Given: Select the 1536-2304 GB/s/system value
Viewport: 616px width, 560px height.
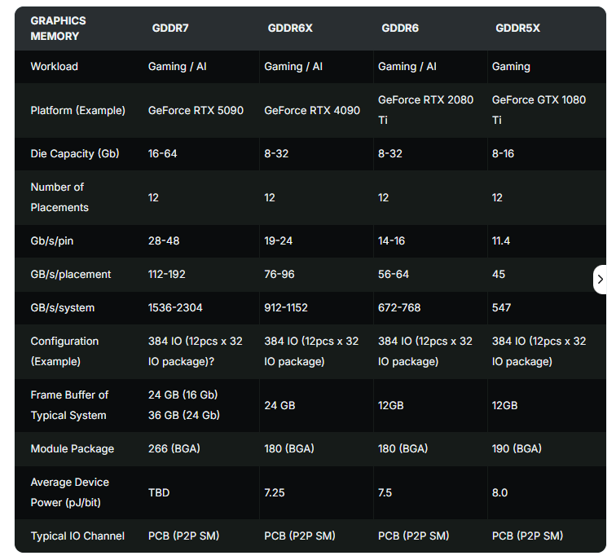Looking at the screenshot, I should click(175, 307).
